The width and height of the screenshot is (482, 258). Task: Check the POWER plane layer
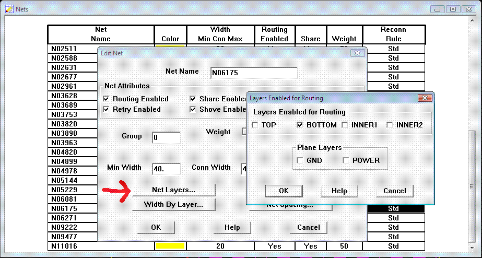346,160
